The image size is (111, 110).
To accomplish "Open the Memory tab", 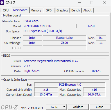I will (36, 10).
